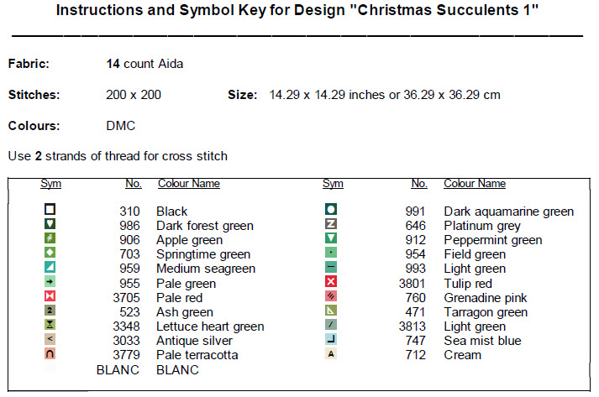Viewport: 599px width, 397px height.
Task: Select the Sea mist blue symbol
Action: click(331, 340)
